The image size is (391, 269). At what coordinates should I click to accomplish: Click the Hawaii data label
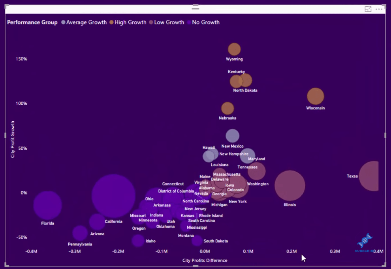[209, 147]
